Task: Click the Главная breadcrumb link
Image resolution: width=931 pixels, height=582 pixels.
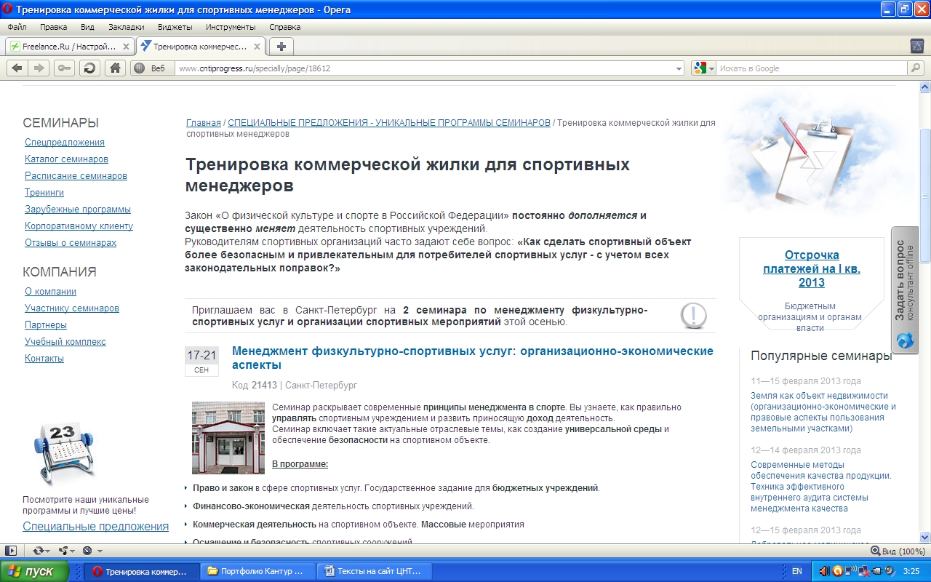Action: (204, 123)
